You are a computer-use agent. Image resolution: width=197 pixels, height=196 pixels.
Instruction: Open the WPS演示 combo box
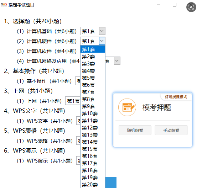pos(78,160)
